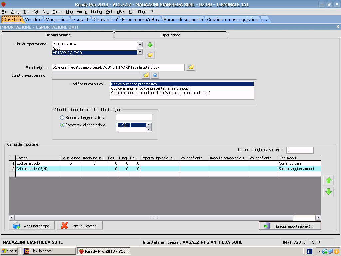Screen dimensions: 341x256
Task: Select Codice alfanumerico (se presente nel file di input)
Action: 182,88
